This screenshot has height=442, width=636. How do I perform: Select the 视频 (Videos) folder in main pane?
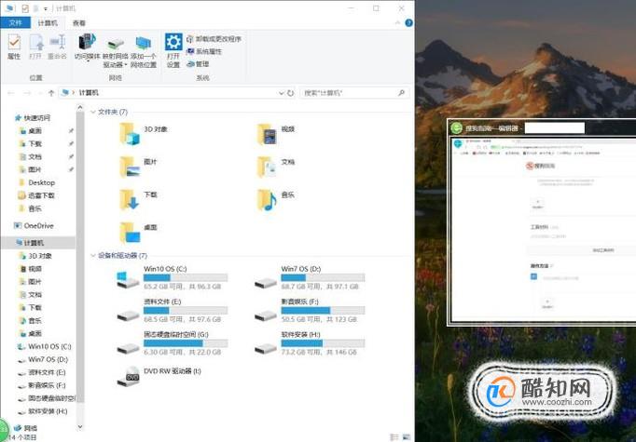(x=276, y=134)
